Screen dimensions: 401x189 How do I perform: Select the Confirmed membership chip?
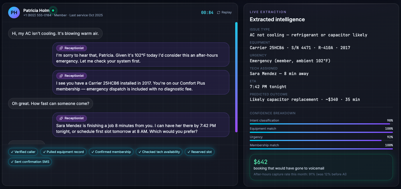pos(111,152)
